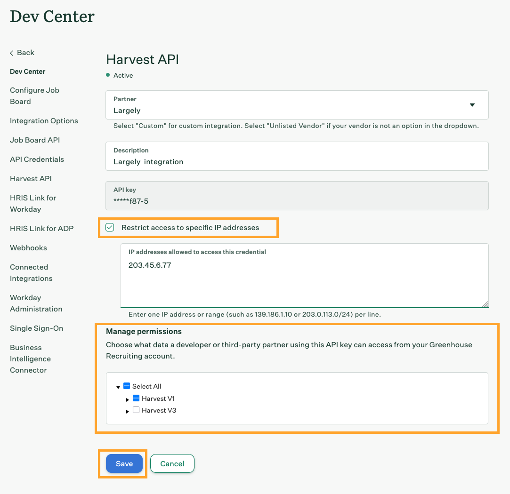
Task: Toggle the Select All permissions checkbox
Action: [x=126, y=386]
